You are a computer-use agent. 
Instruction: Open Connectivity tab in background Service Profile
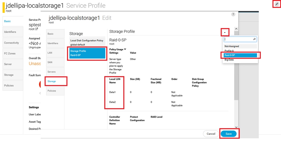pyautogui.click(x=13, y=43)
